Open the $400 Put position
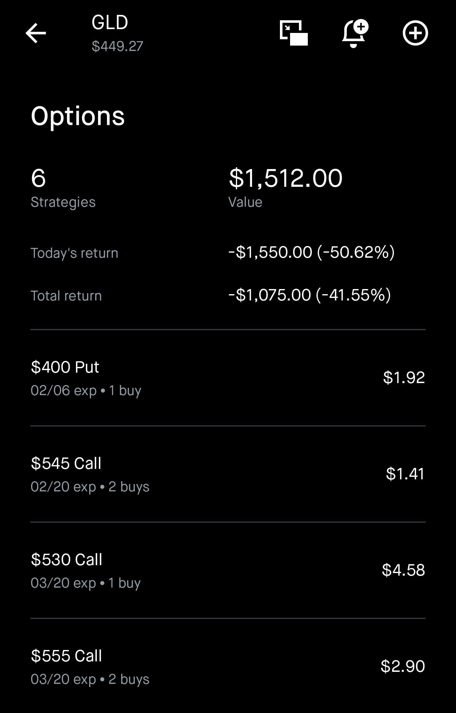 pyautogui.click(x=65, y=367)
